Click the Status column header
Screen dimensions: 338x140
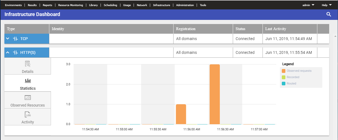(x=240, y=29)
